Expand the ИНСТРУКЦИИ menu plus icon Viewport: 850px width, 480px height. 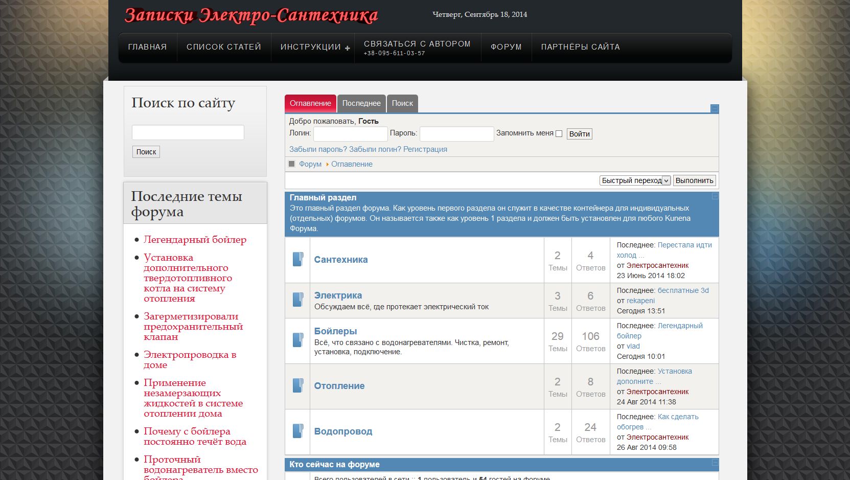(348, 48)
